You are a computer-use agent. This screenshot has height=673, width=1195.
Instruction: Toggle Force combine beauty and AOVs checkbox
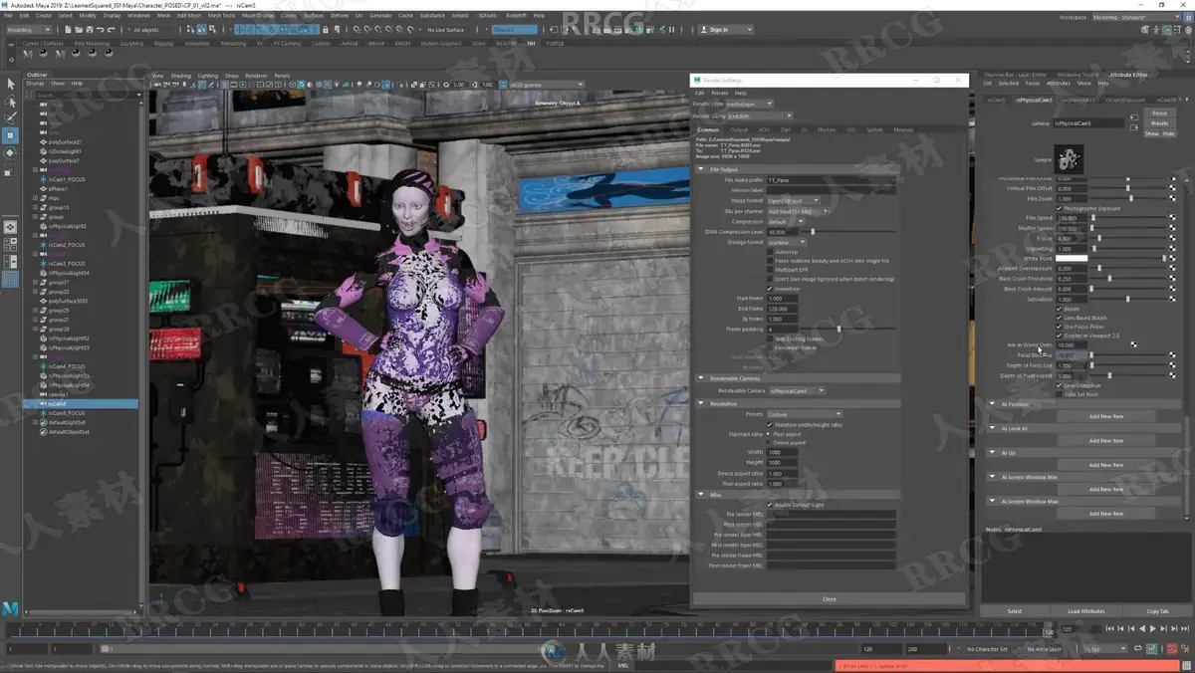click(x=770, y=261)
